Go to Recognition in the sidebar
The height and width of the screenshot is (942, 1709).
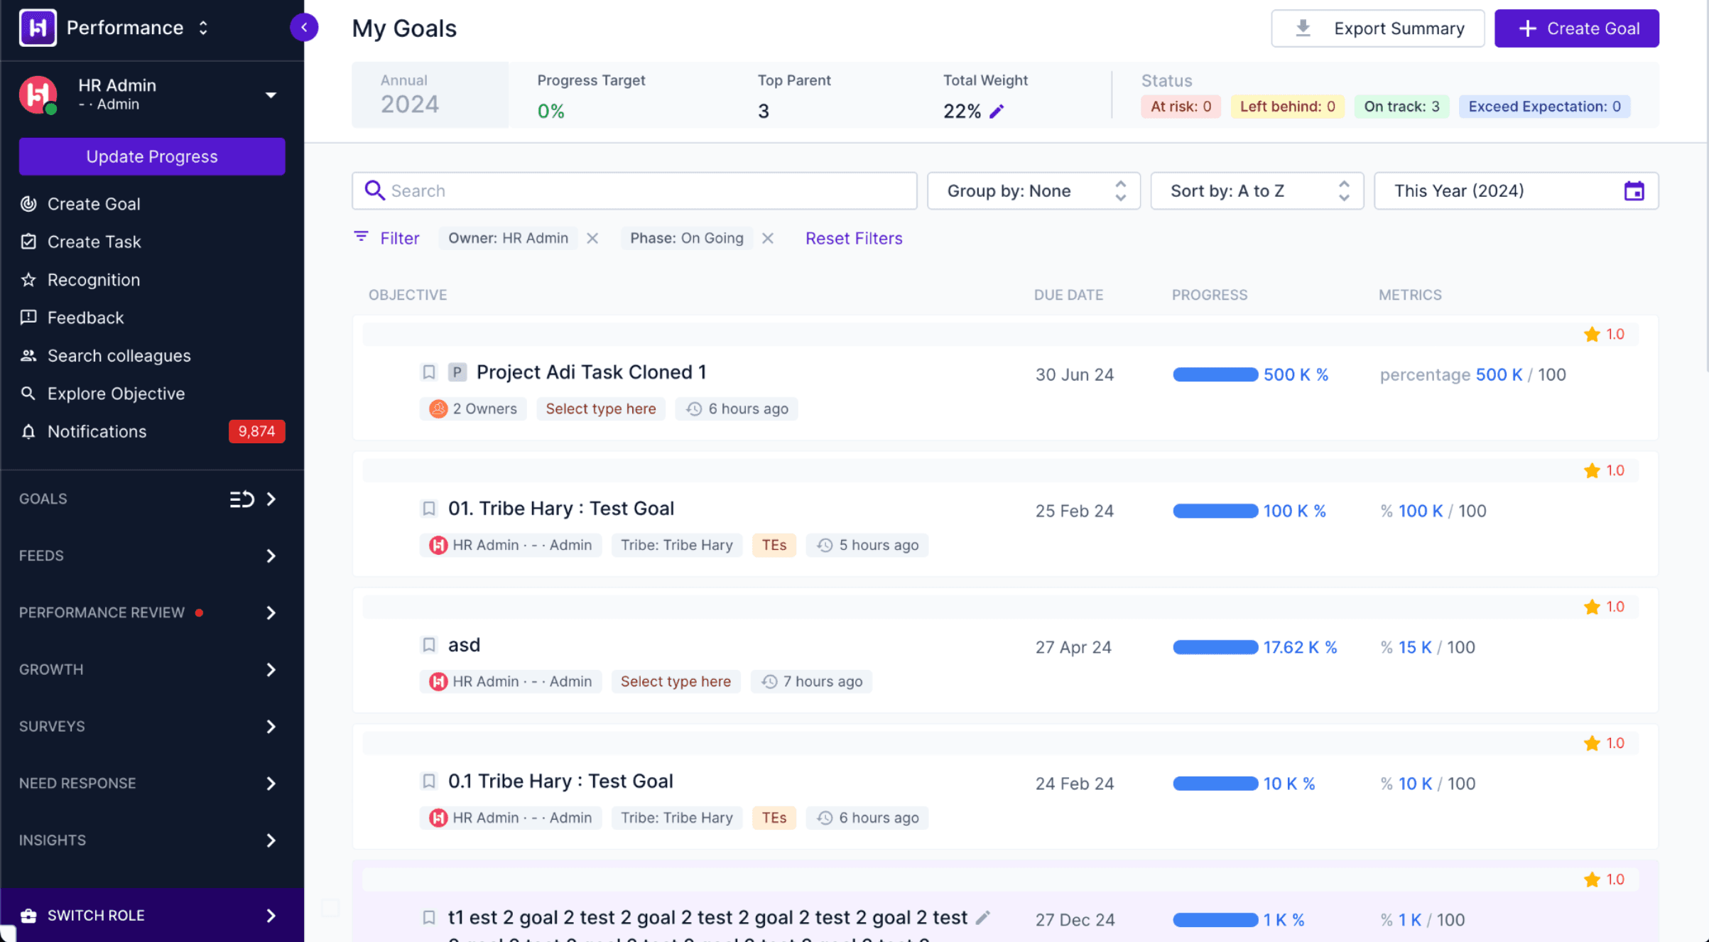[93, 280]
